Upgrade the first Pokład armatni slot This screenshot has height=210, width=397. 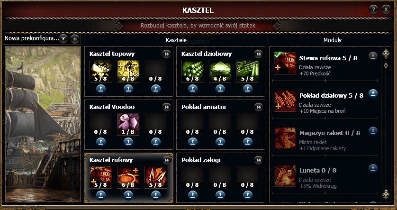pyautogui.click(x=192, y=142)
